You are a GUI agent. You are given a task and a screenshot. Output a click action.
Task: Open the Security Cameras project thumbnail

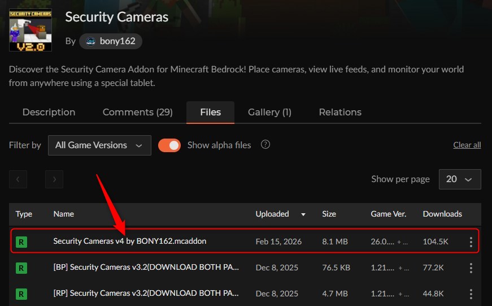tap(31, 30)
